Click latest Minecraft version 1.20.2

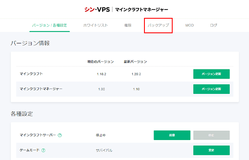click(x=136, y=74)
